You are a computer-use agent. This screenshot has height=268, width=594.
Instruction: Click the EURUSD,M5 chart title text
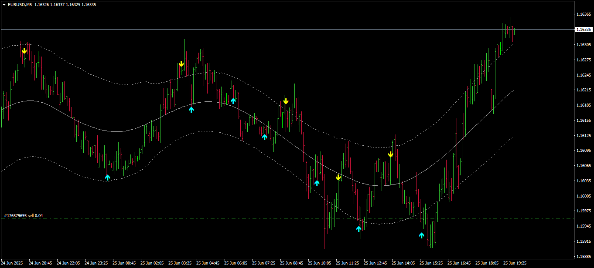pyautogui.click(x=20, y=4)
